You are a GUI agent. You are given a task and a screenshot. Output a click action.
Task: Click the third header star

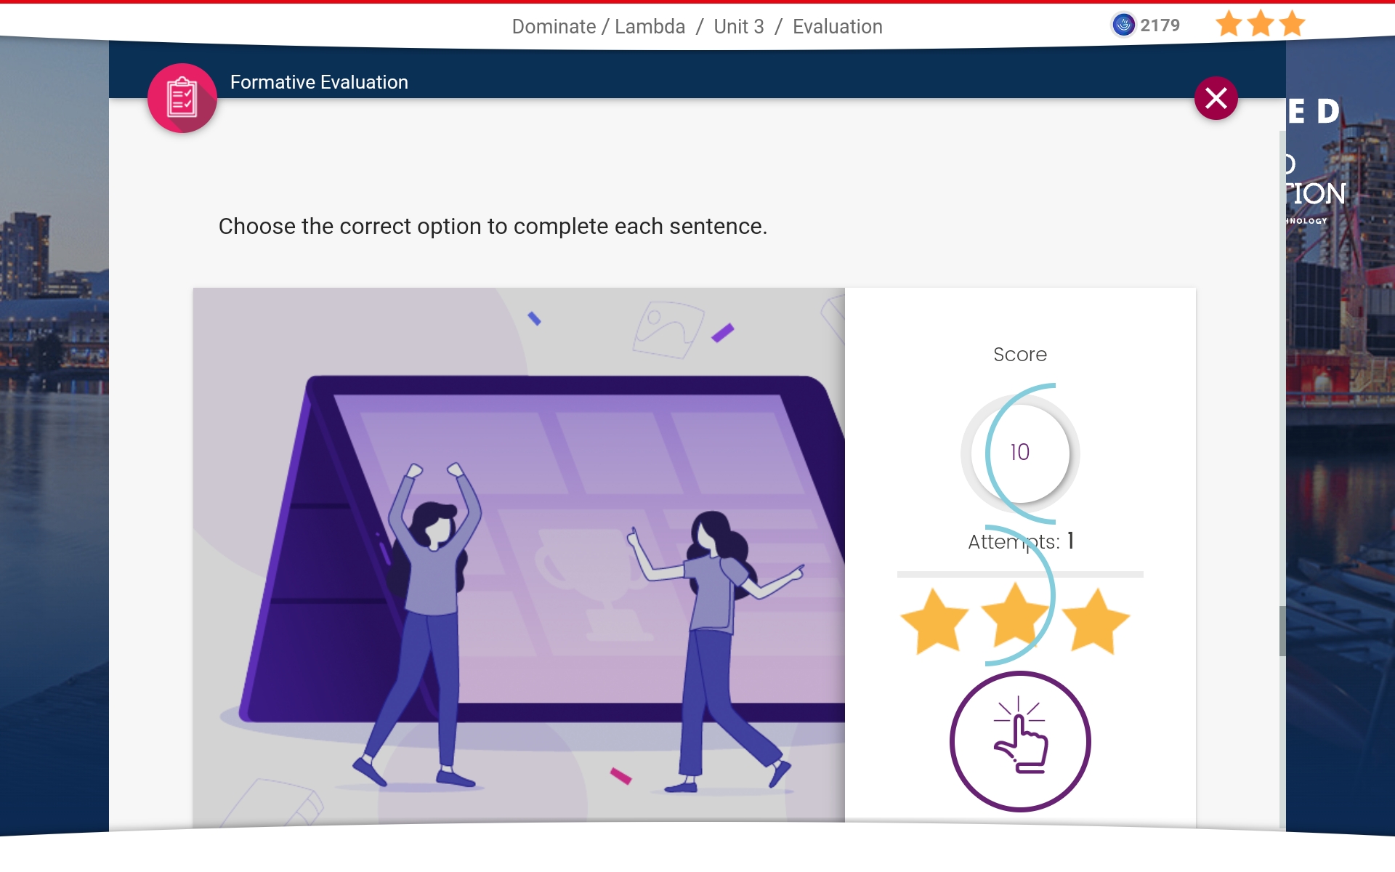tap(1292, 25)
